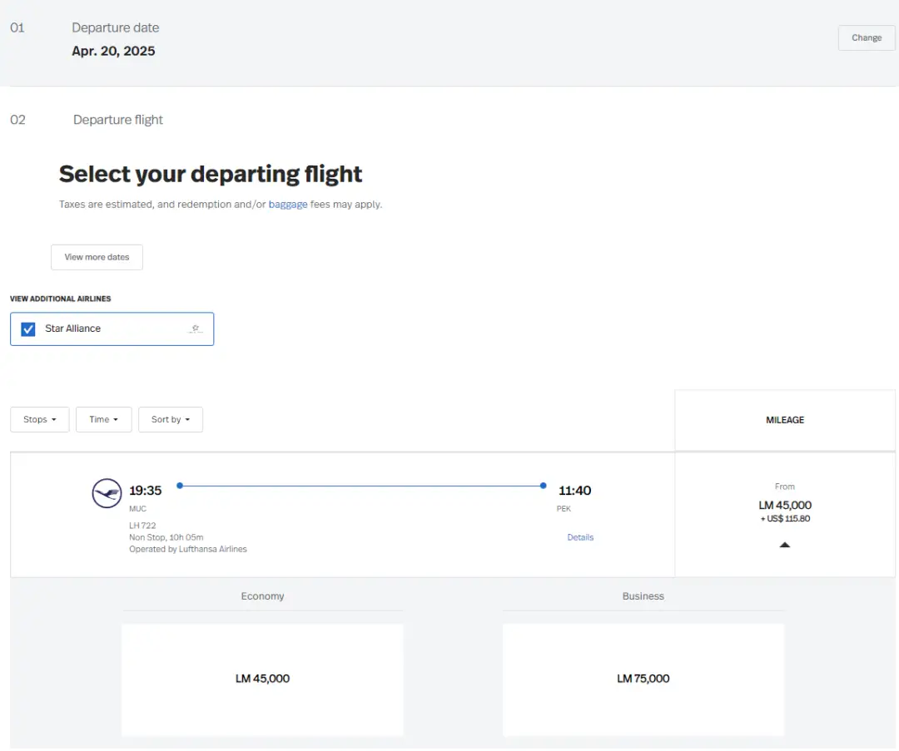The height and width of the screenshot is (751, 899).
Task: Click the Departure flight step heading
Action: (x=118, y=120)
